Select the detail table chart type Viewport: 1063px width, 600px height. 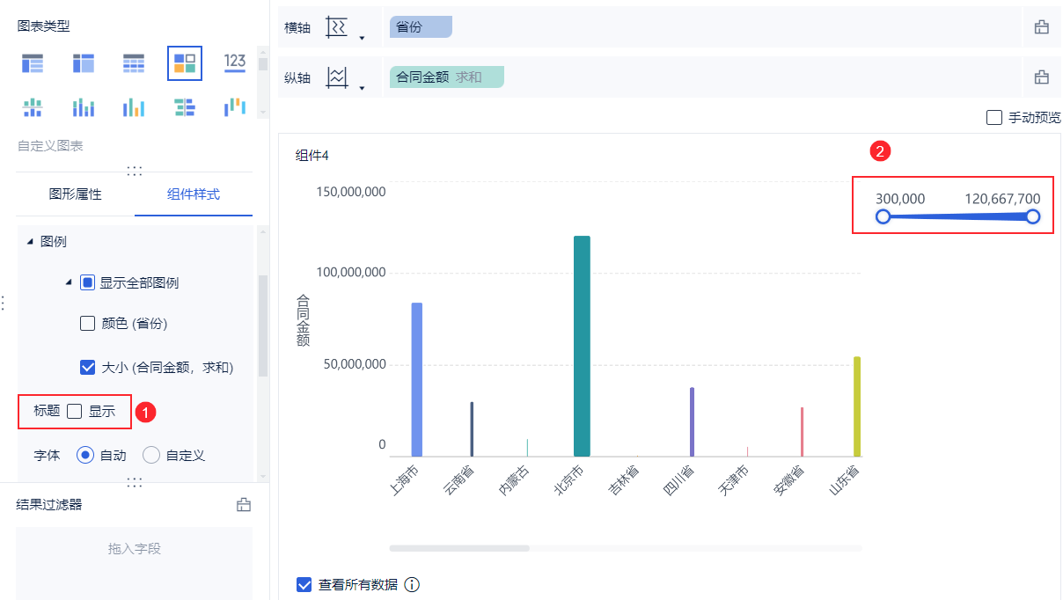point(134,62)
